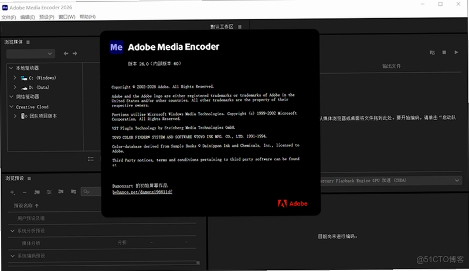Open the behance.net/damonx196611df link
The width and height of the screenshot is (469, 271).
(142, 192)
